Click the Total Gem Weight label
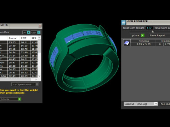This screenshot has height=127, width=170. [x=134, y=28]
